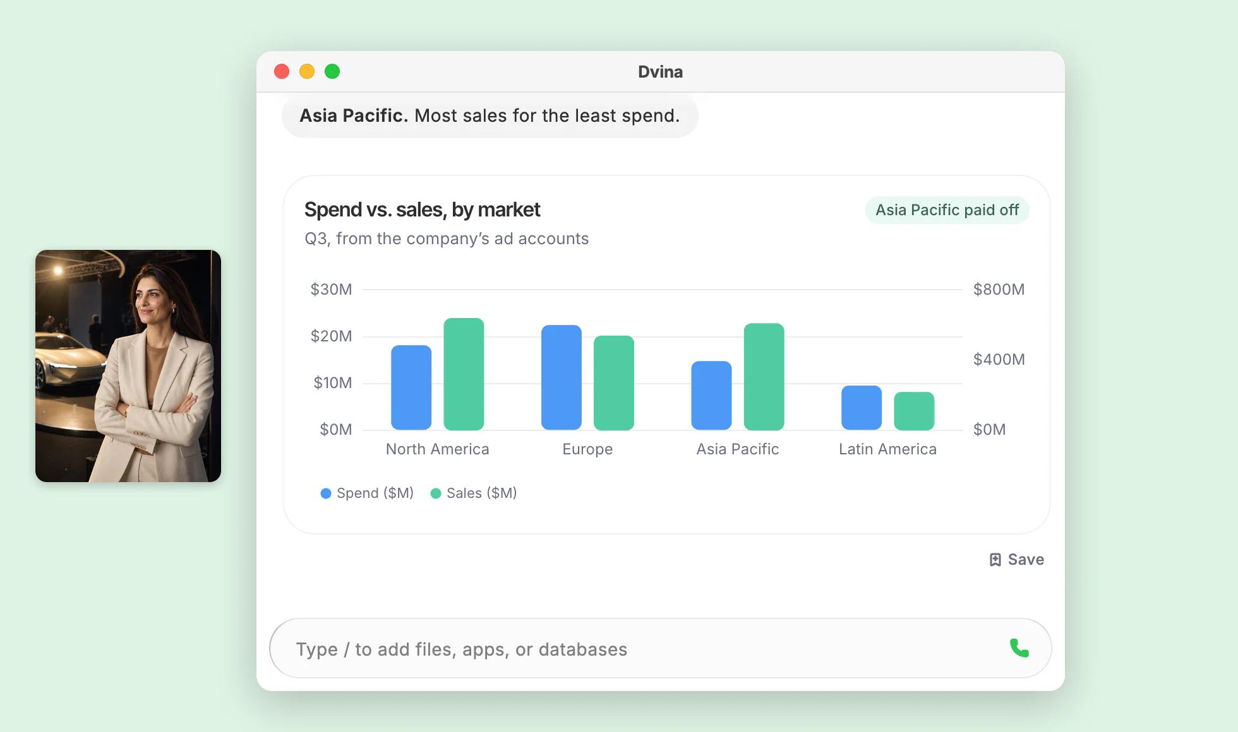1238x732 pixels.
Task: Select the Latin America green sales bar
Action: point(914,411)
